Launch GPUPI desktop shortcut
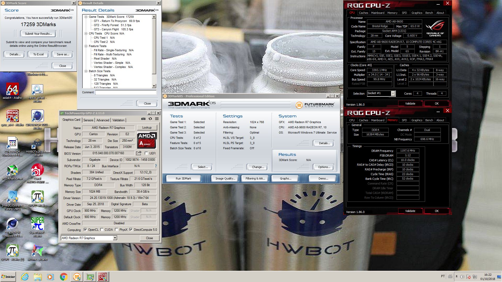The height and width of the screenshot is (282, 502). (x=37, y=199)
